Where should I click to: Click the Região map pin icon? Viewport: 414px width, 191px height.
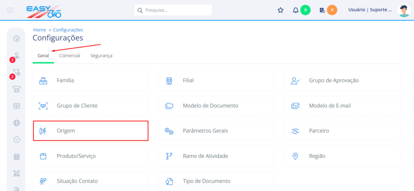295,156
